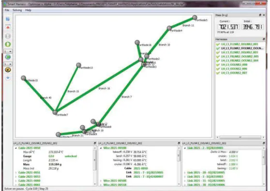This screenshot has width=270, height=191.
Task: Click the G14 gauge value
Action: (x=51, y=156)
